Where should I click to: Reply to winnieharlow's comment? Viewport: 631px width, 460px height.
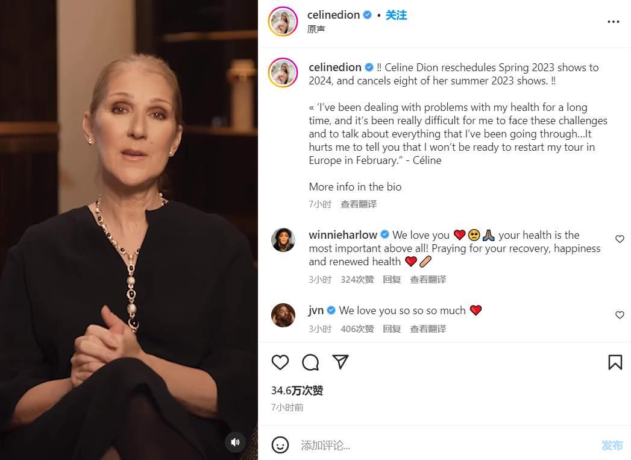click(x=392, y=279)
